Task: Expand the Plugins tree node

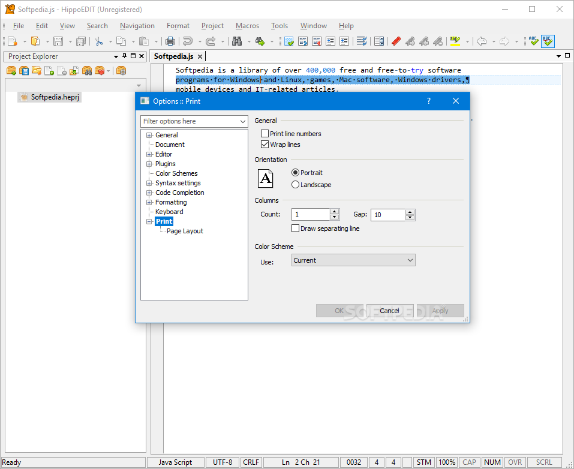Action: pyautogui.click(x=149, y=164)
